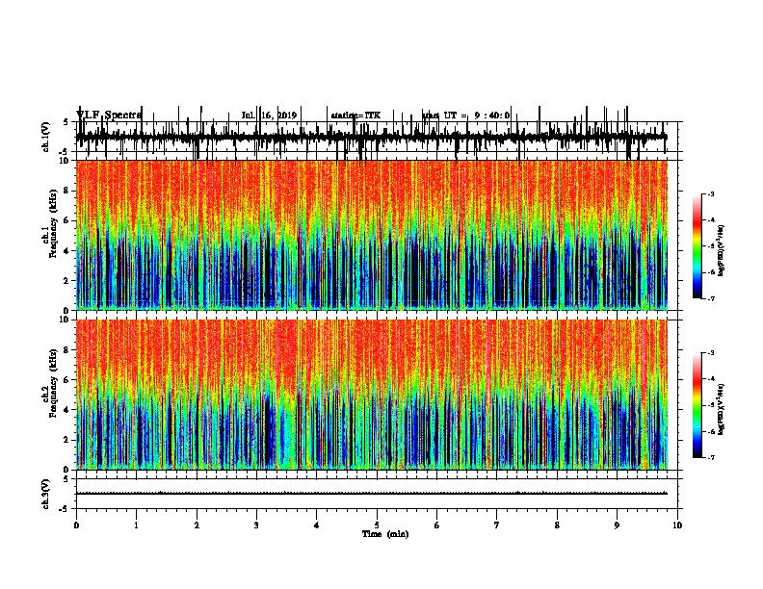Click the ch.1 colorbar 'log(PSD)' label
This screenshot has width=763, height=589.
(x=721, y=250)
